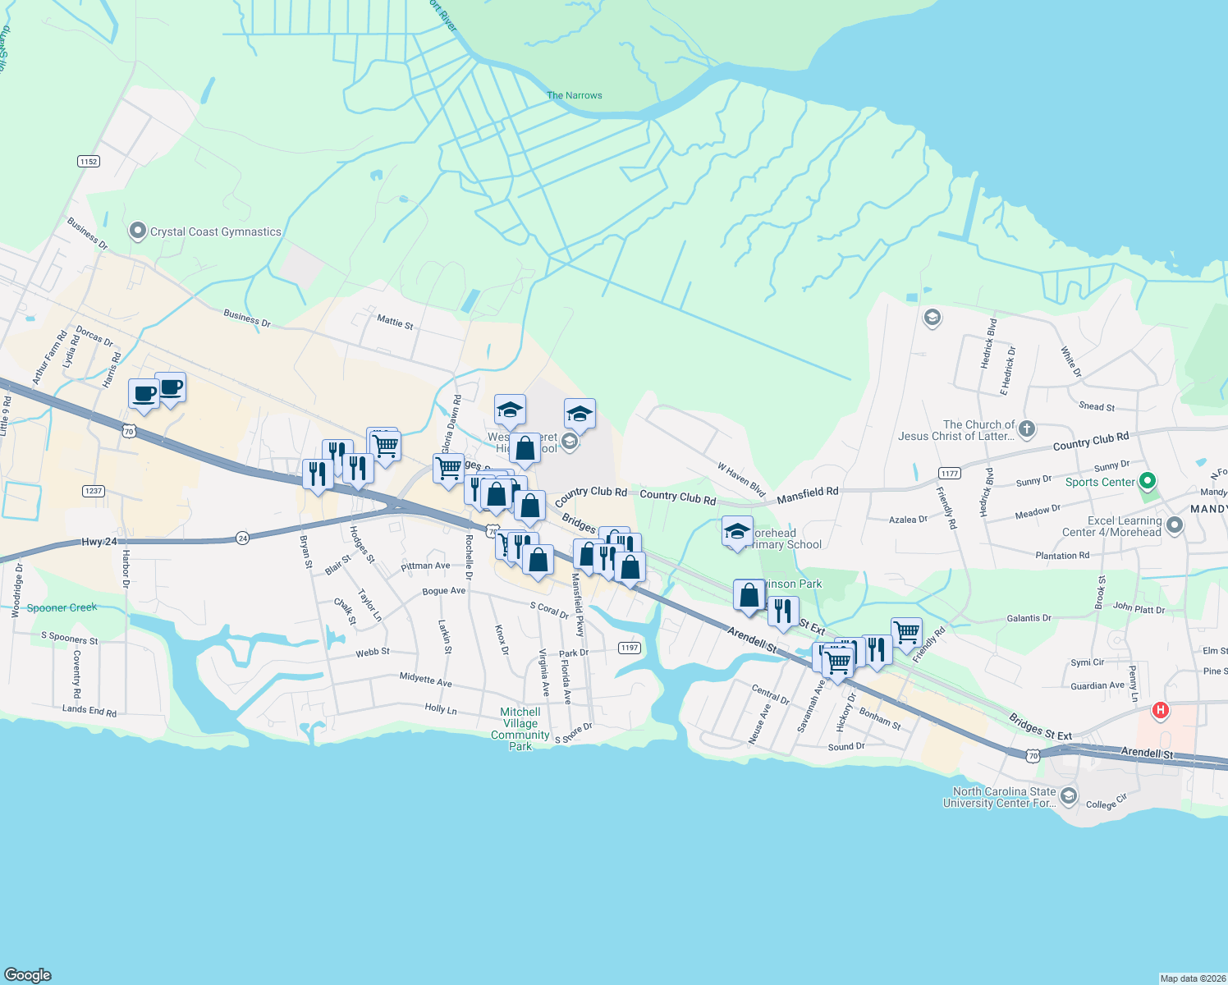Click the route 1152 shield
This screenshot has height=985, width=1228.
point(89,162)
